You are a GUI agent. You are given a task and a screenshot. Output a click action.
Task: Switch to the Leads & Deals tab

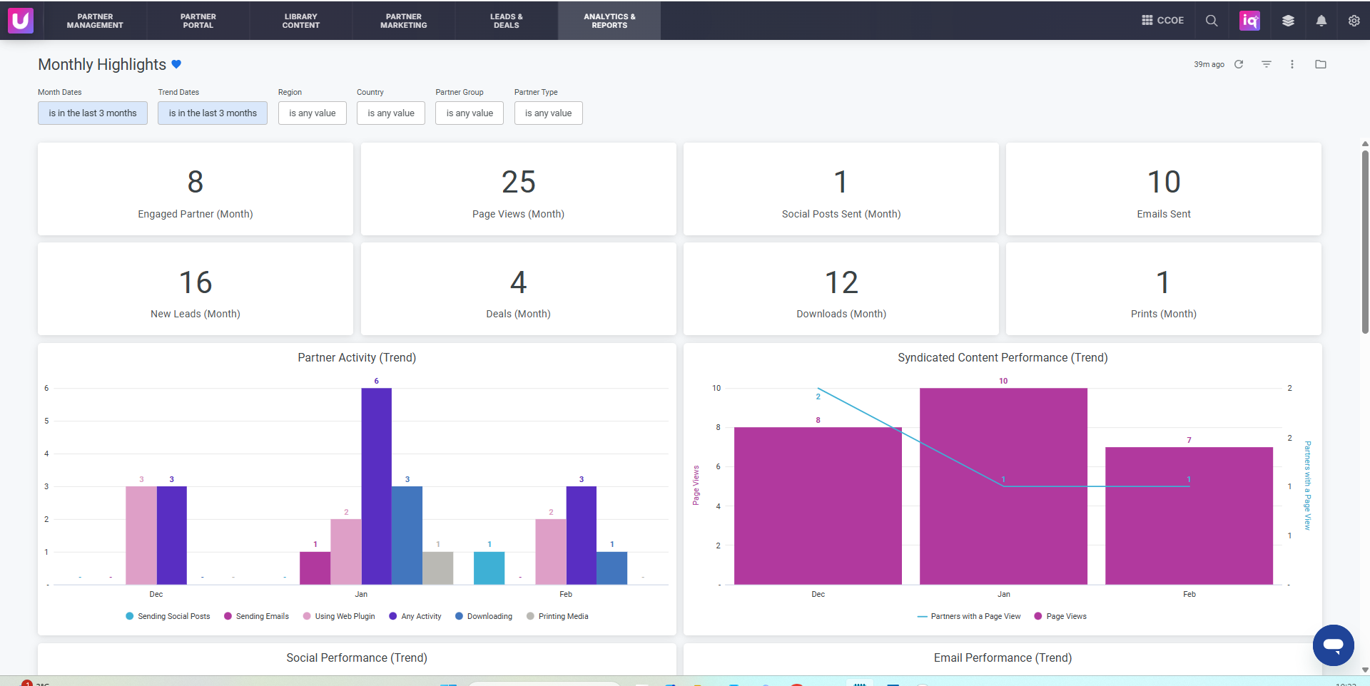507,21
